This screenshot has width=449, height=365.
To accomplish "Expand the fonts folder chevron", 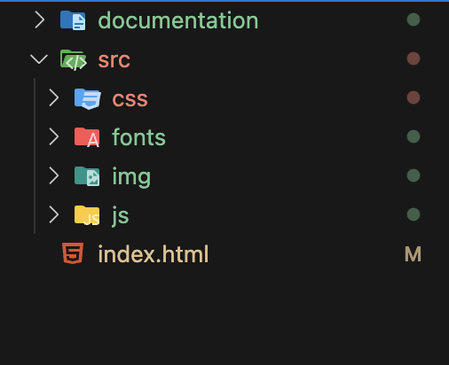I will pyautogui.click(x=54, y=136).
